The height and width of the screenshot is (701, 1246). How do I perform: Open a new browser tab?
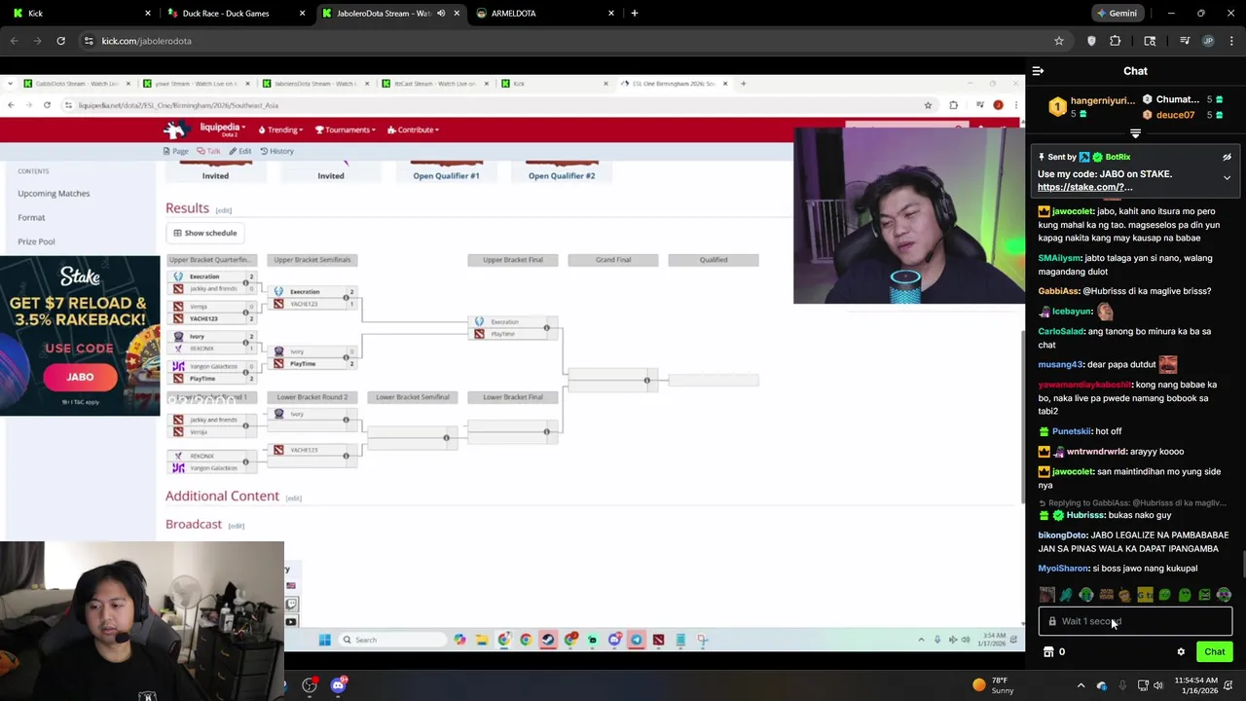click(x=635, y=14)
